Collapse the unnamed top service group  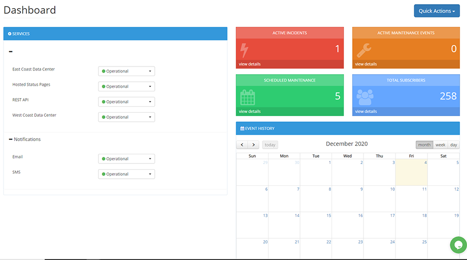[11, 52]
